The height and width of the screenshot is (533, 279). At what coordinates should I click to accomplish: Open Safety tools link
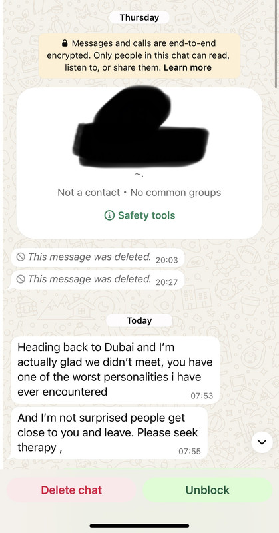139,215
